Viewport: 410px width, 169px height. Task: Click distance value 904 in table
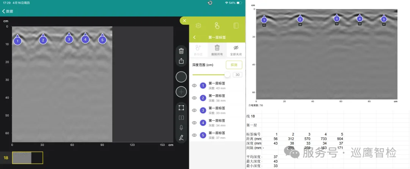pyautogui.click(x=340, y=139)
